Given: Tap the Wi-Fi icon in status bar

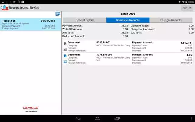Looking at the screenshot, I should click(x=183, y=2).
